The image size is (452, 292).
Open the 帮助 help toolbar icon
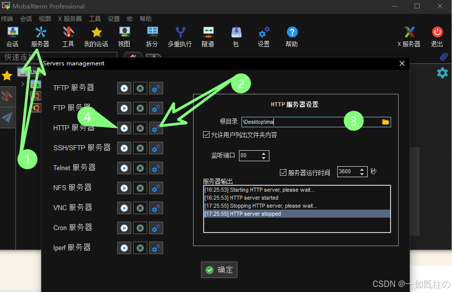click(292, 36)
